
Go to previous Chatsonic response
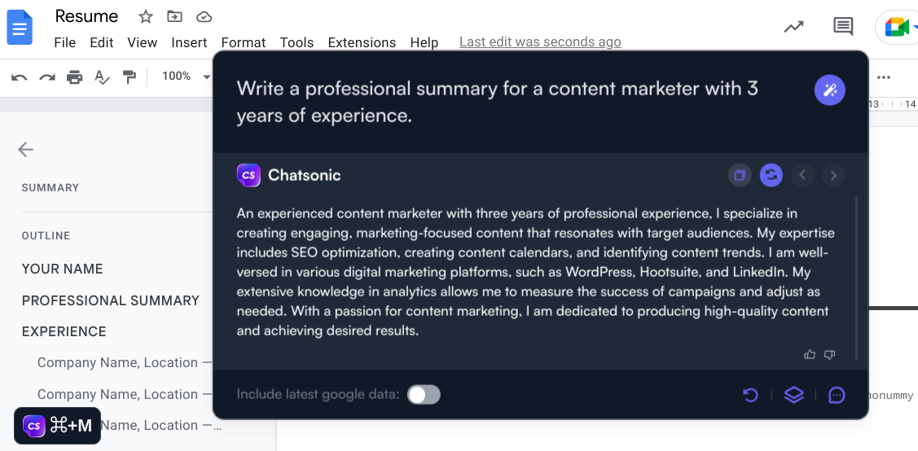802,175
